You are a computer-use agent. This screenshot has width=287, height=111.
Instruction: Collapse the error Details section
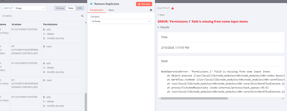pyautogui.click(x=163, y=27)
